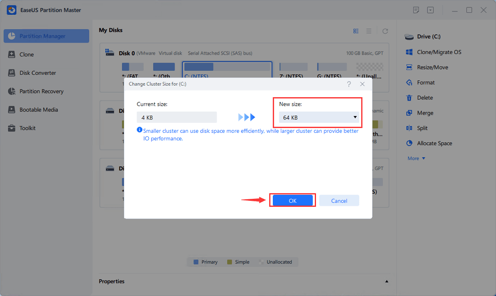Refresh the My Disks list
Image resolution: width=496 pixels, height=296 pixels.
point(385,31)
